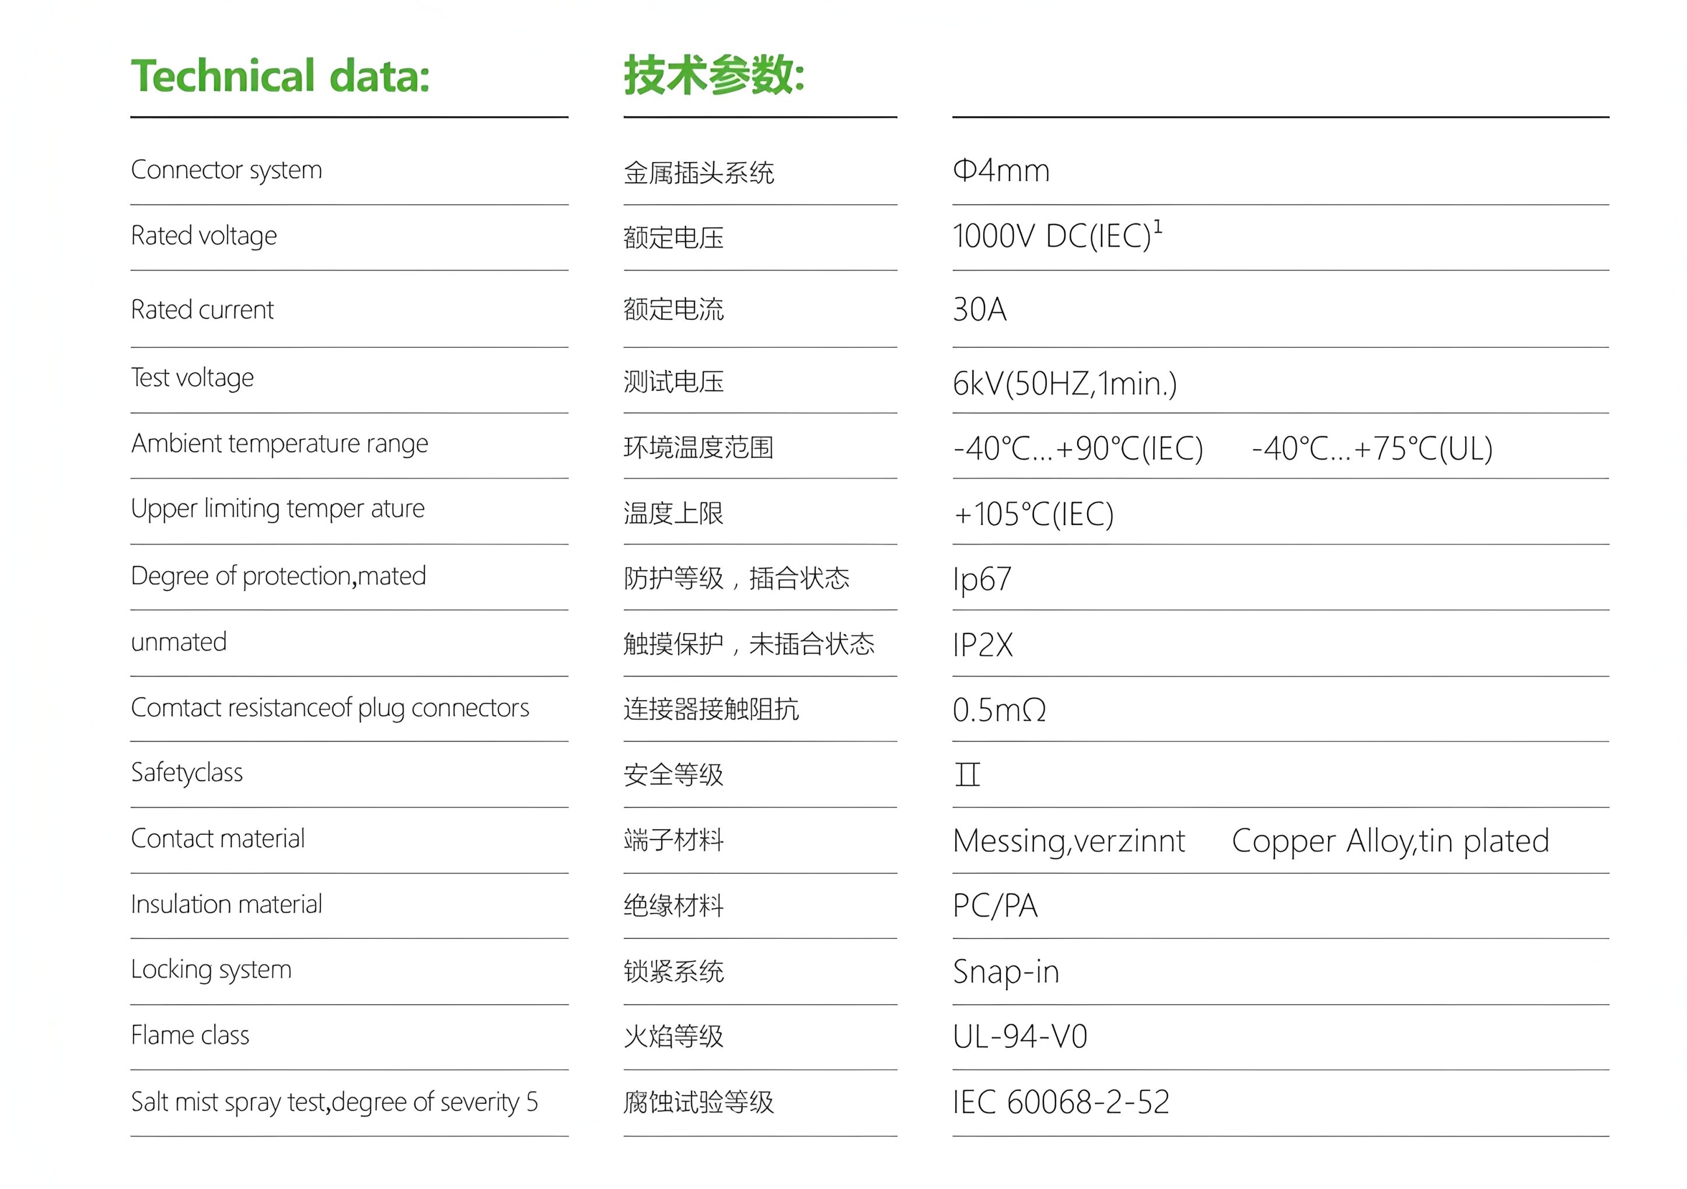Select 'Comtact resistanceof plug connectors' text

330,709
